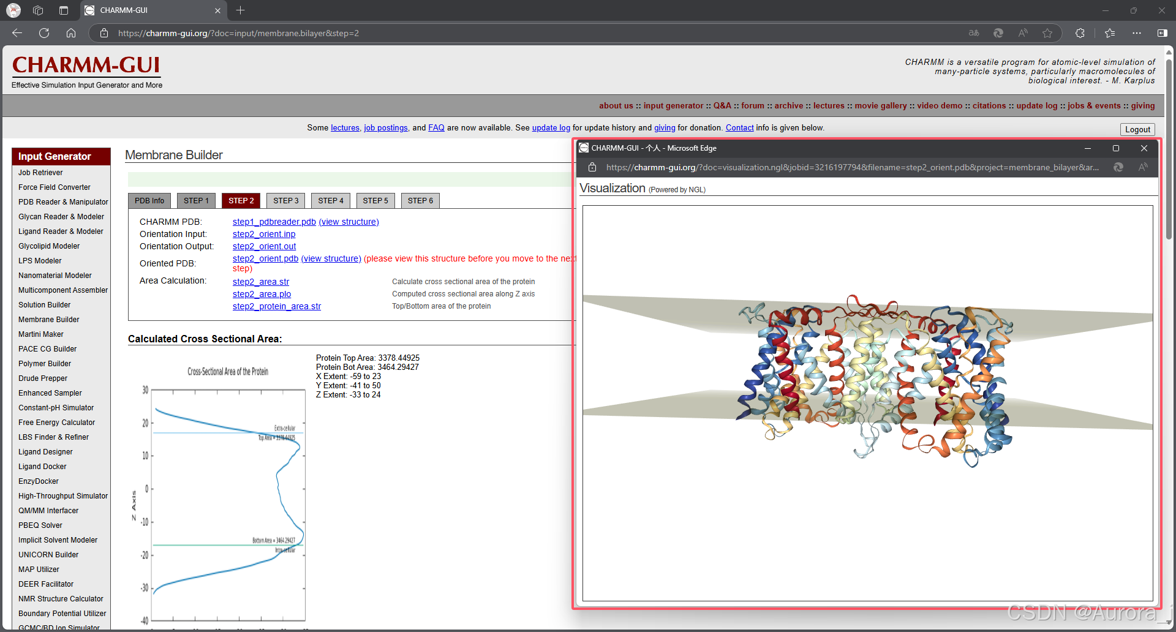Open Ligand Docker in sidebar

42,467
